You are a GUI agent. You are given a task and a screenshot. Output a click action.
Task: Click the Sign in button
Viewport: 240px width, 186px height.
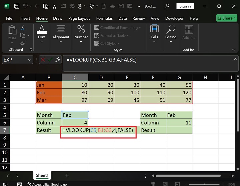click(x=185, y=6)
